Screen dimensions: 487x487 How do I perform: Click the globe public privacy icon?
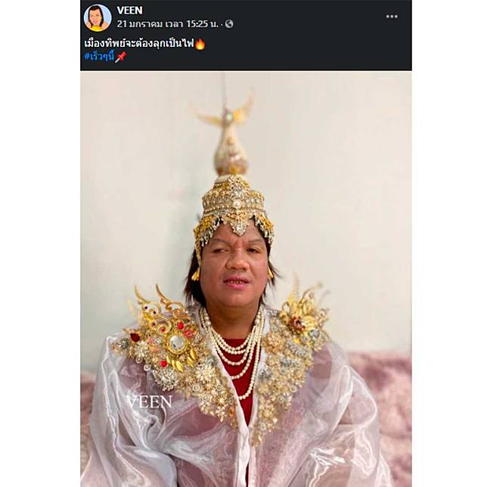(x=229, y=24)
